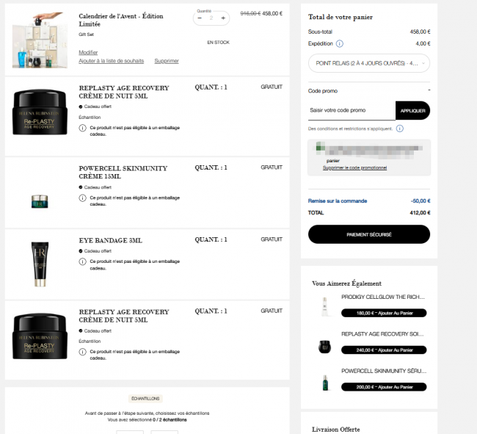Increase Advent calendar quantity with plus
This screenshot has height=434, width=477.
click(223, 18)
